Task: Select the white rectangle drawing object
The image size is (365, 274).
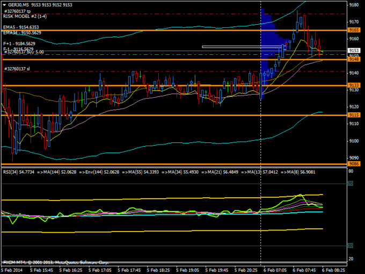Action: 242,47
